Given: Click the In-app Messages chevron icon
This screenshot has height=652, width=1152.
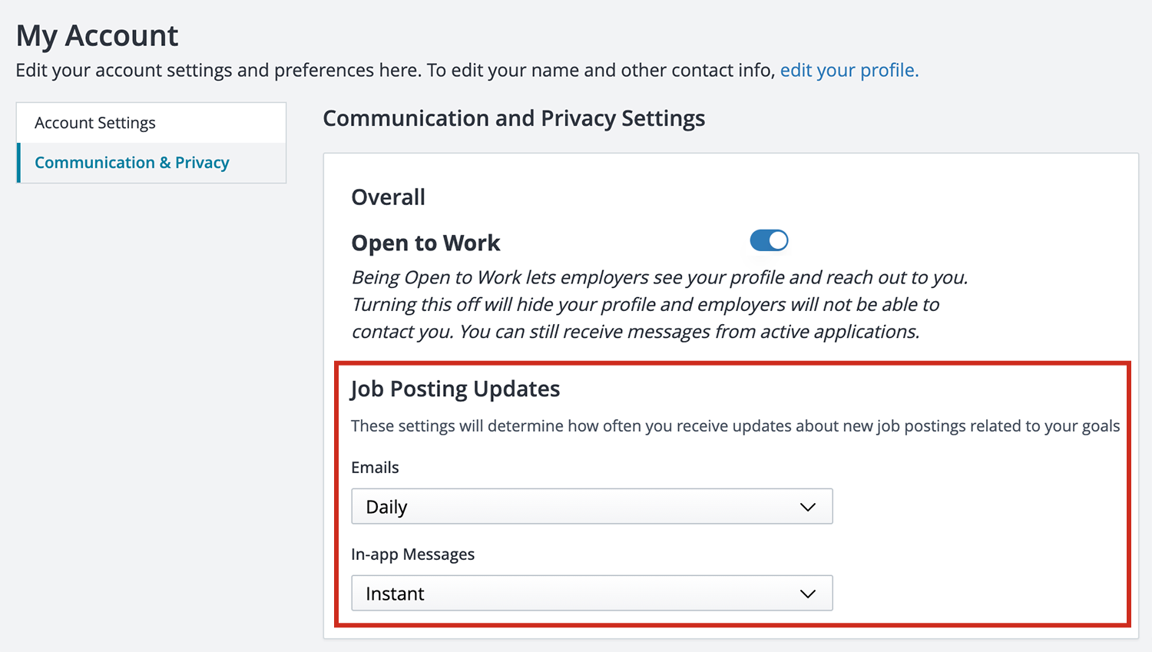Looking at the screenshot, I should [x=806, y=594].
